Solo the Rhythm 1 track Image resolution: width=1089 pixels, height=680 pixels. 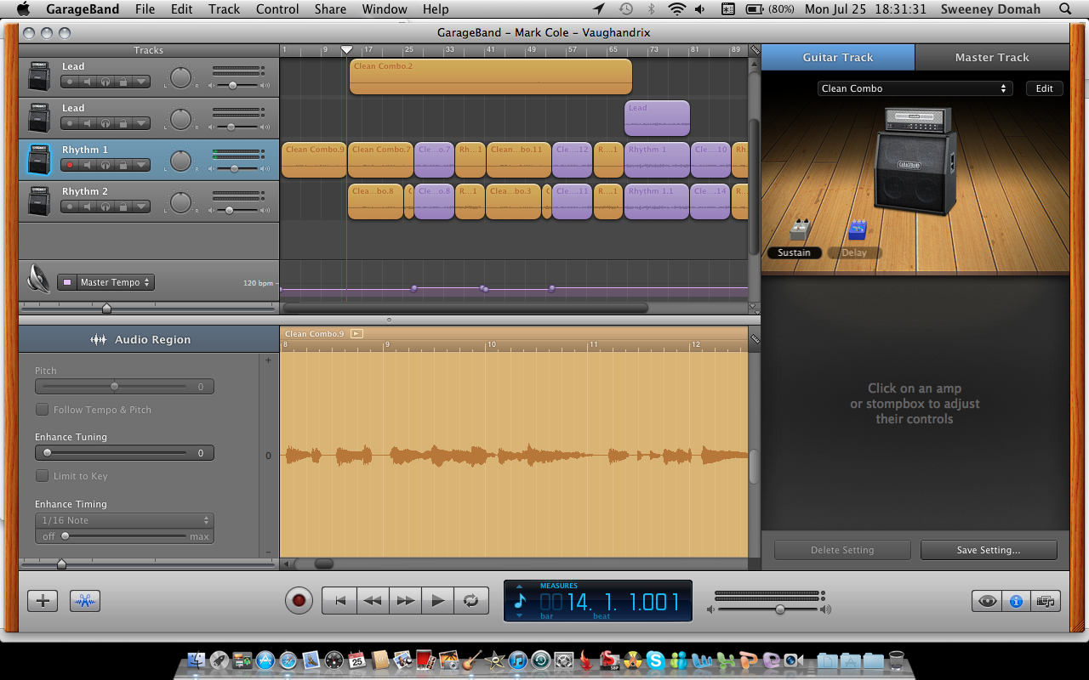point(105,165)
